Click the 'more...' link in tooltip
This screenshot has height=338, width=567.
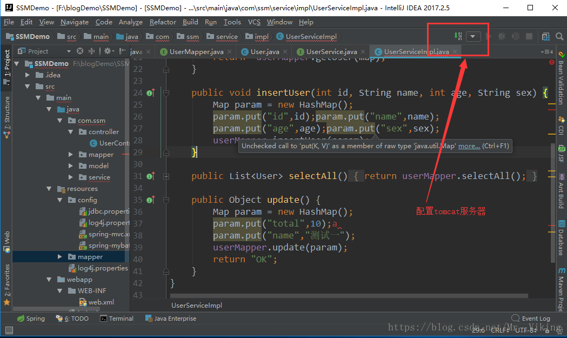point(469,146)
